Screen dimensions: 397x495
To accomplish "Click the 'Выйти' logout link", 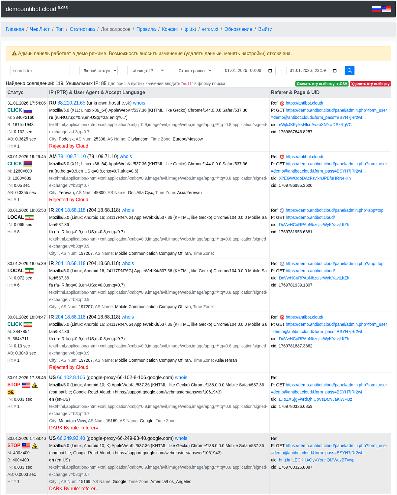I will [x=265, y=29].
